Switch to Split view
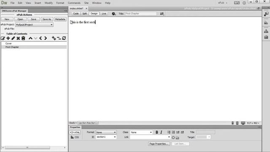Image resolution: width=270 pixels, height=152 pixels. [84, 14]
